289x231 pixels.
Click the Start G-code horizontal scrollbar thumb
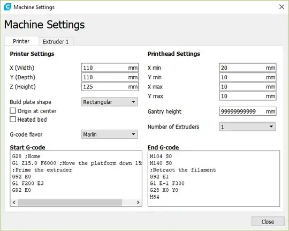[70, 203]
